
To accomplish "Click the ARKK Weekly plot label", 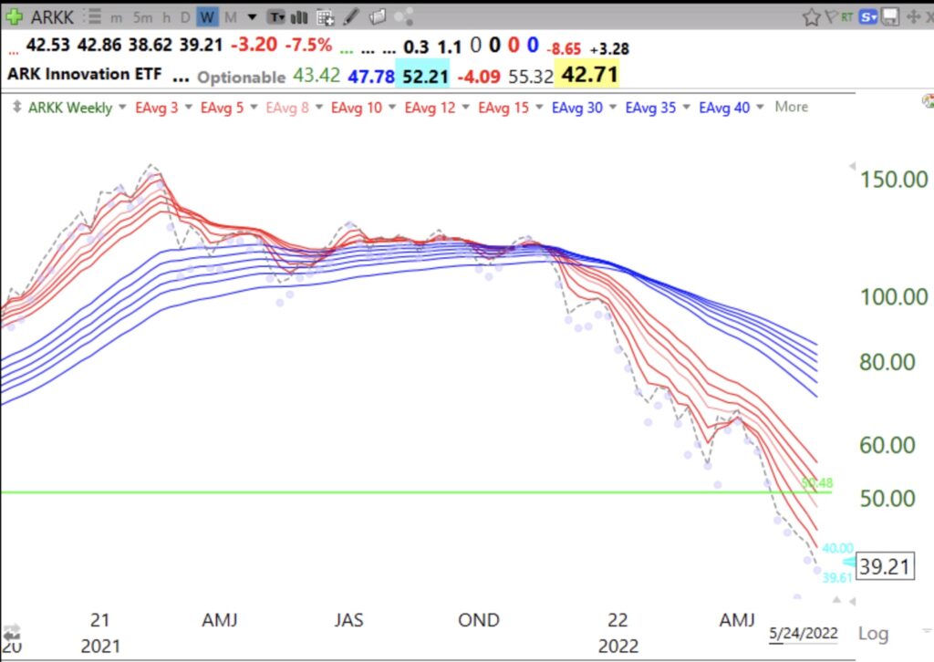I will coord(70,108).
